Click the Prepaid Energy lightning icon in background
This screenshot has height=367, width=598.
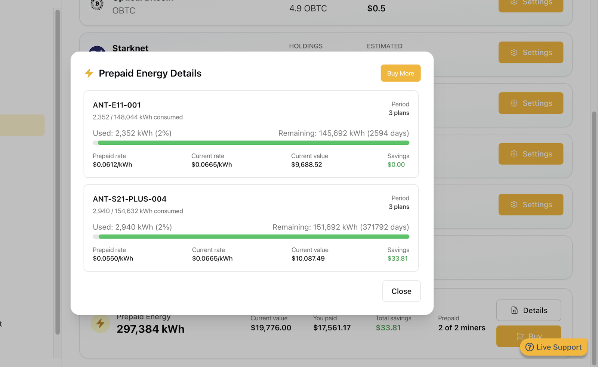[x=100, y=323]
